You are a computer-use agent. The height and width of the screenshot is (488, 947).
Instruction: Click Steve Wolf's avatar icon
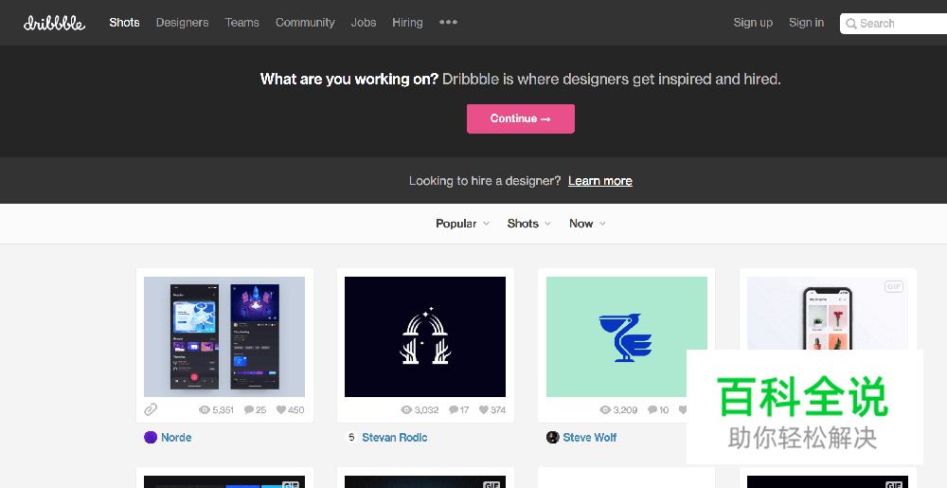click(553, 438)
